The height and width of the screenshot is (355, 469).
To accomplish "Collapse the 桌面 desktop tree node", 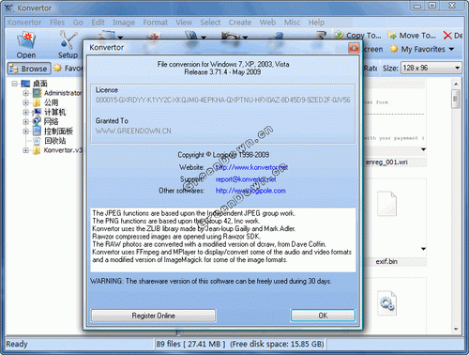I will click(x=14, y=84).
